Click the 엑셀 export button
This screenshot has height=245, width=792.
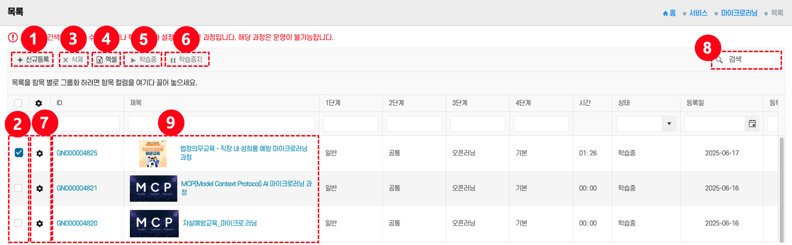click(107, 60)
